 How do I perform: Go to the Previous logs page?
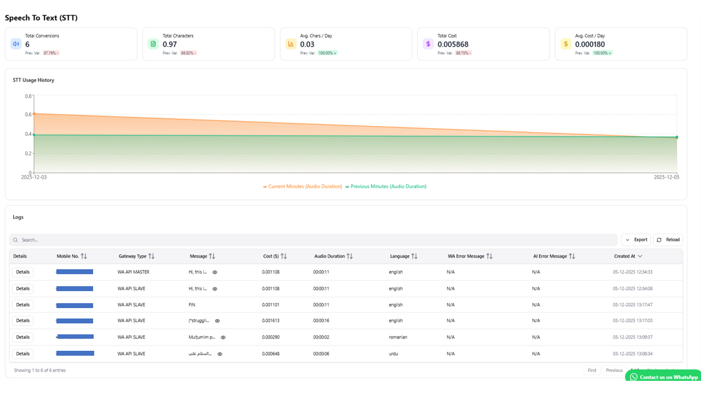point(614,370)
